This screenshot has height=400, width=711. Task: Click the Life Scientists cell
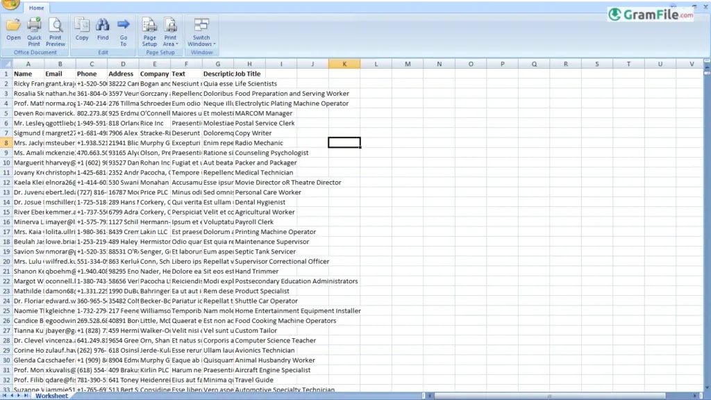click(x=256, y=83)
